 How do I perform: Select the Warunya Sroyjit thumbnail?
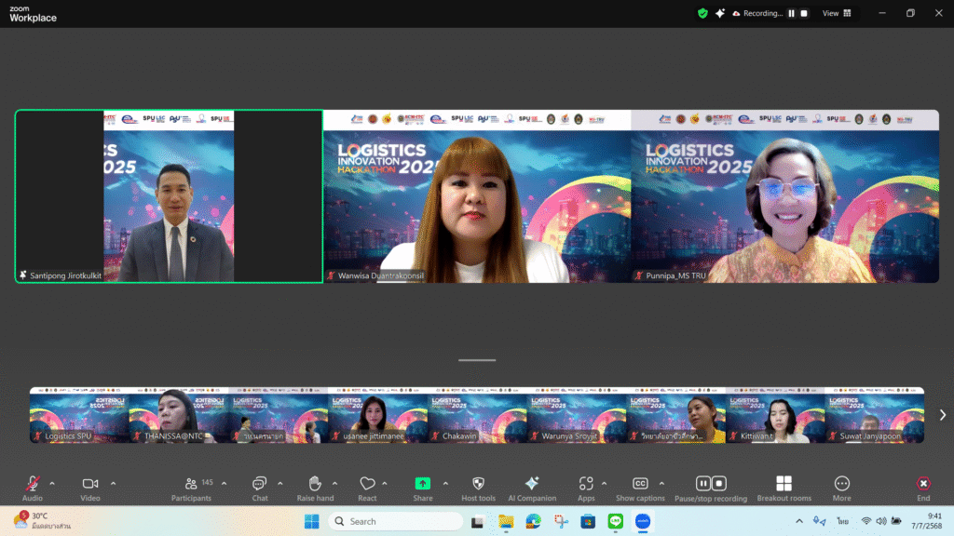(x=576, y=415)
